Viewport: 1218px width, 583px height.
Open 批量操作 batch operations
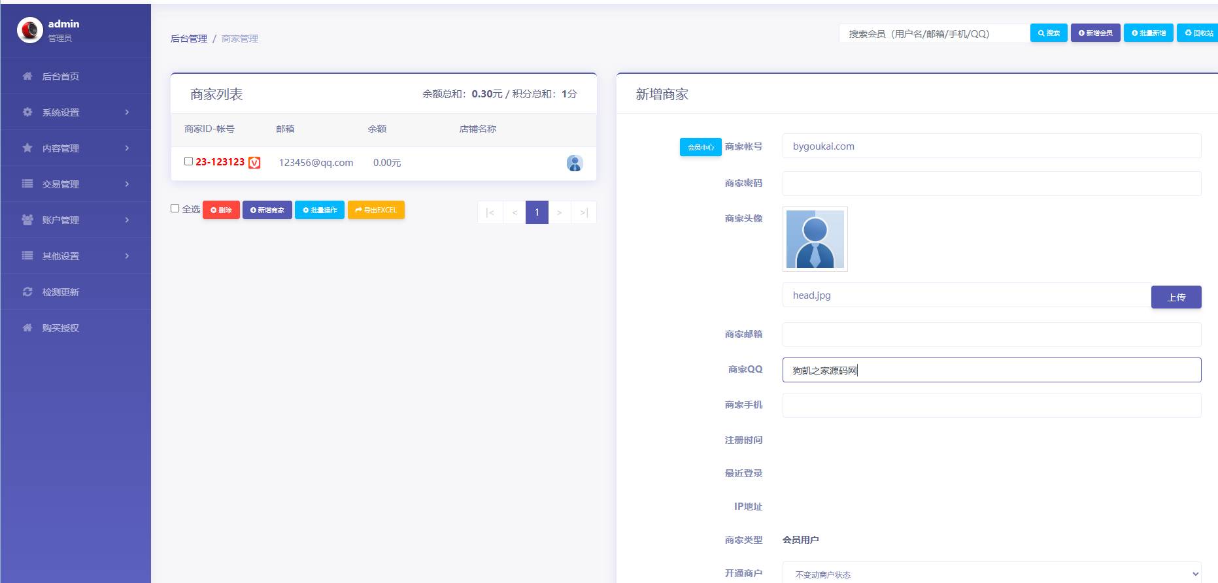coord(319,210)
